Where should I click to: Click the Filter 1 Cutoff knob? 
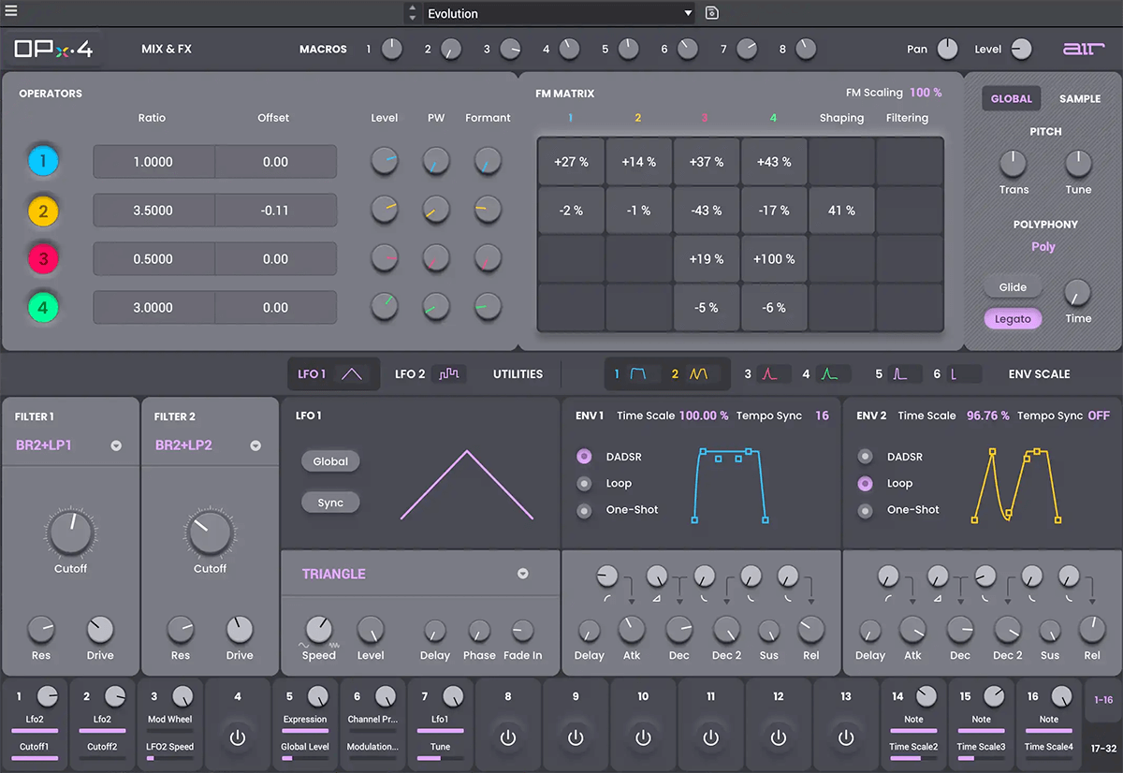click(70, 533)
